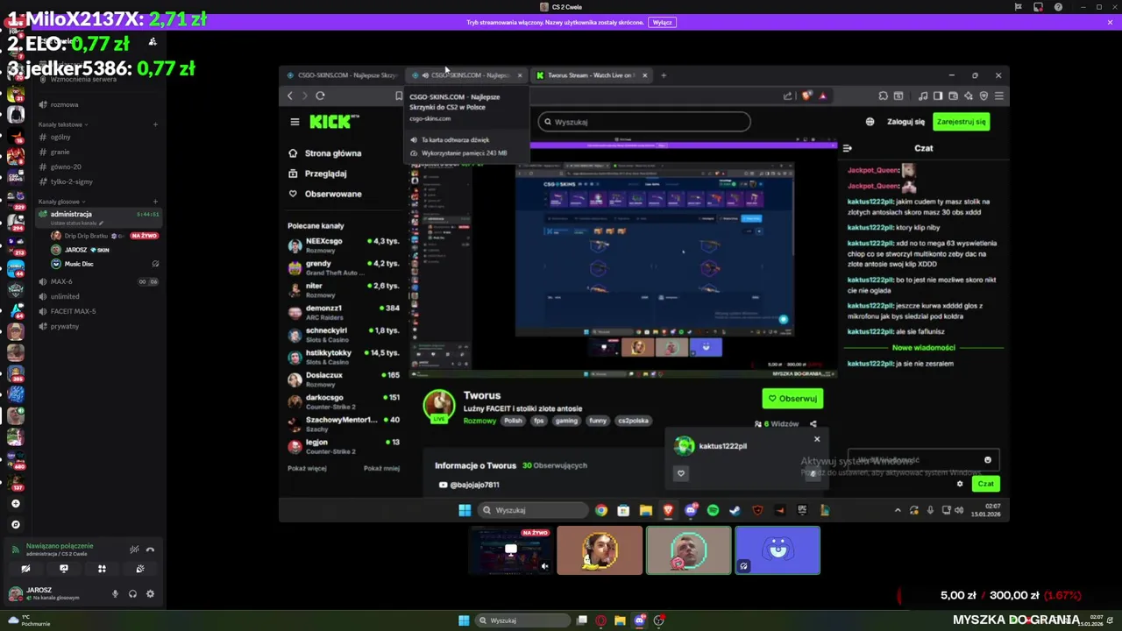1122x631 pixels.
Task: Click Wyszukaj search box on Windows taskbar
Action: pyautogui.click(x=522, y=620)
